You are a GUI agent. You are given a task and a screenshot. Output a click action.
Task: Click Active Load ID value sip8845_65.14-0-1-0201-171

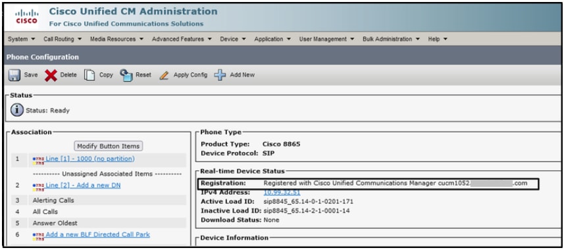tap(308, 201)
